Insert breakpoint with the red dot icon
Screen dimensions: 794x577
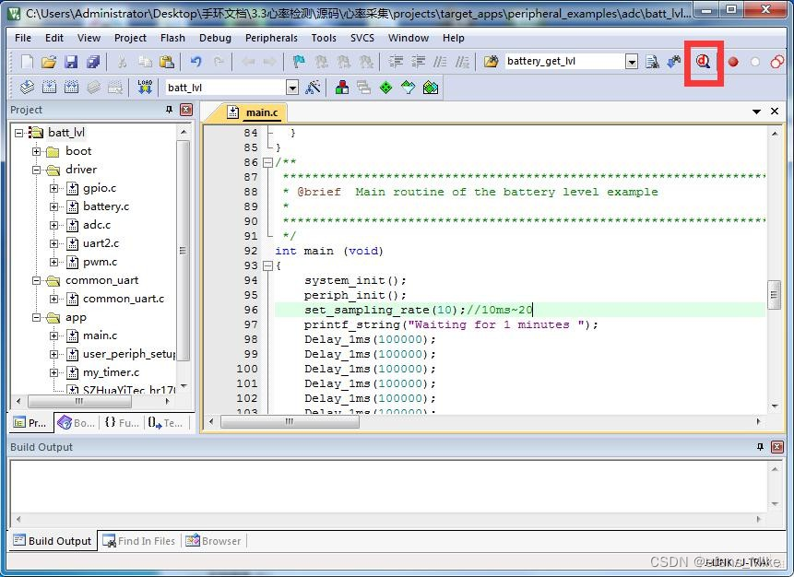tap(733, 62)
